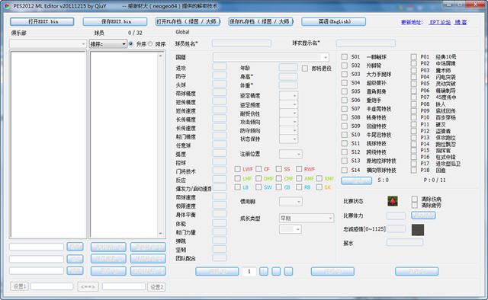
Task: Open weak foot accuracy (逆足精度) dropdown
Action: click(x=288, y=96)
